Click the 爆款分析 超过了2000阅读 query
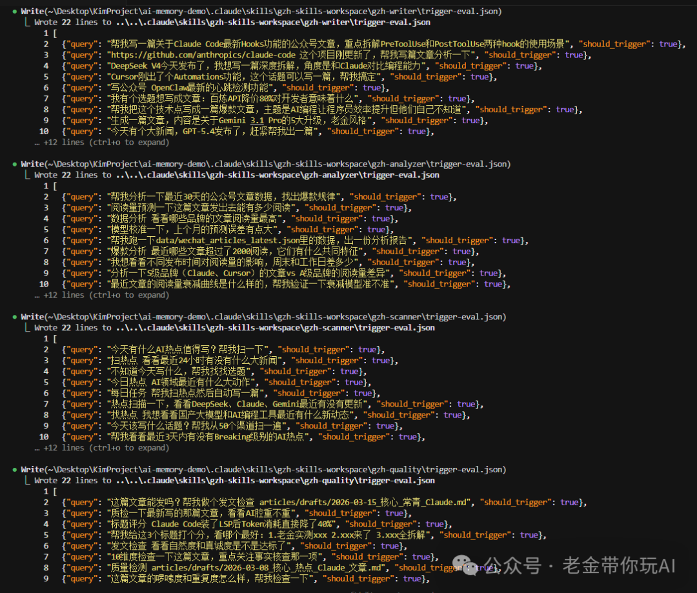The width and height of the screenshot is (697, 593). (x=270, y=251)
